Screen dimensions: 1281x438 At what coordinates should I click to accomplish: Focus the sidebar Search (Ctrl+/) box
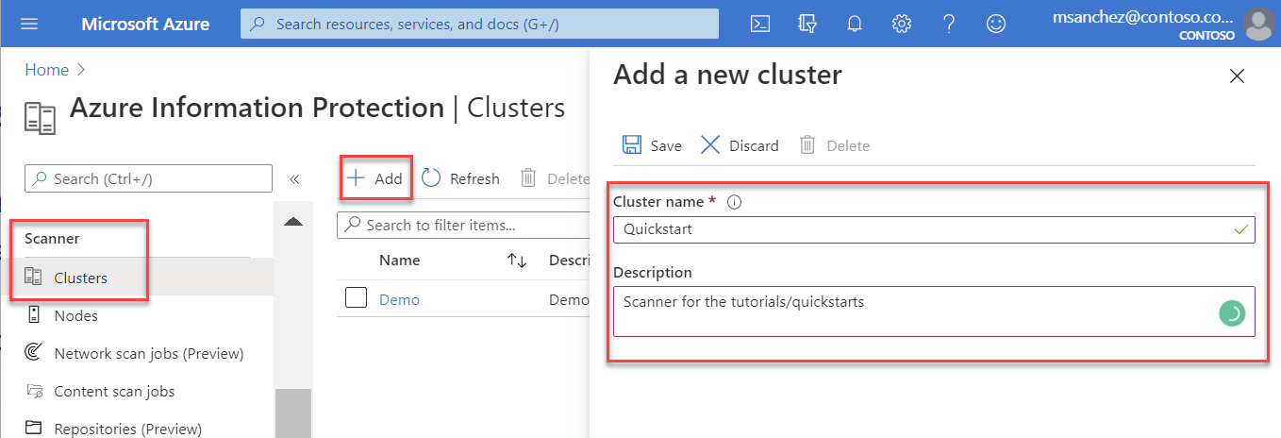[x=148, y=178]
